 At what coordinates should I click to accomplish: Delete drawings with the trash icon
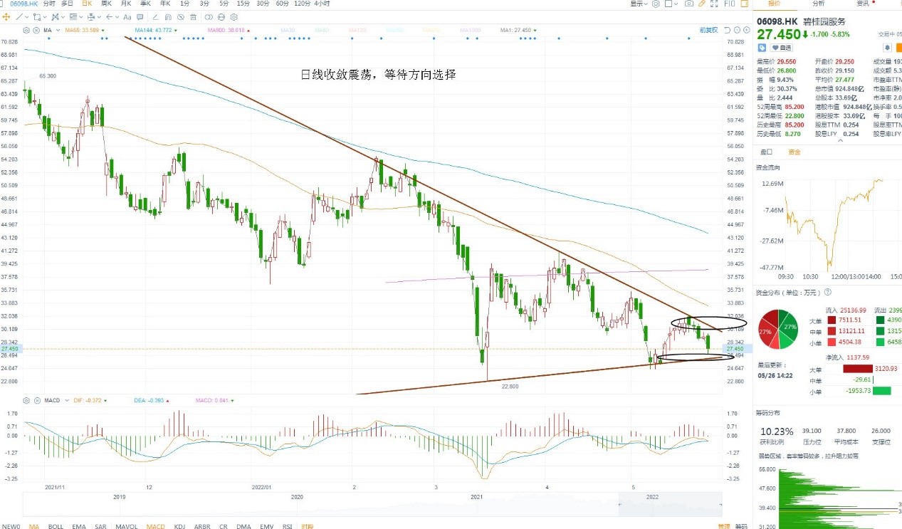click(194, 16)
